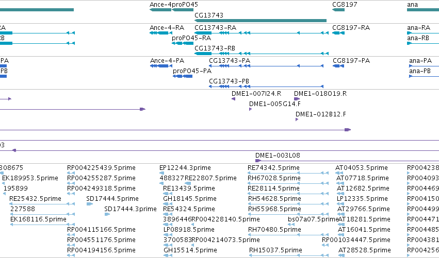439x258 pixels.
Task: Select the RH70480.5prime EST label
Action: 274,230
